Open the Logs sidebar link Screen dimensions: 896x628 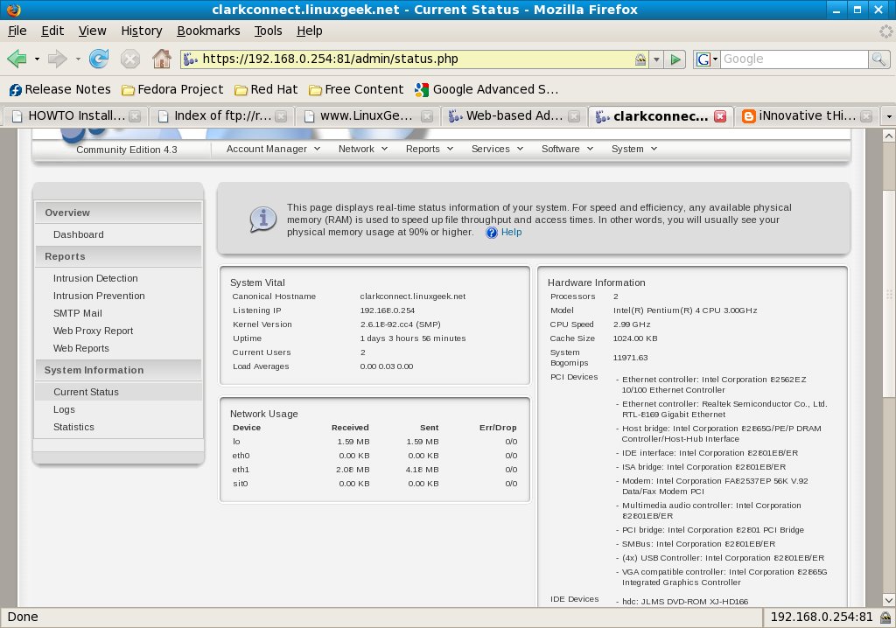pyautogui.click(x=64, y=409)
